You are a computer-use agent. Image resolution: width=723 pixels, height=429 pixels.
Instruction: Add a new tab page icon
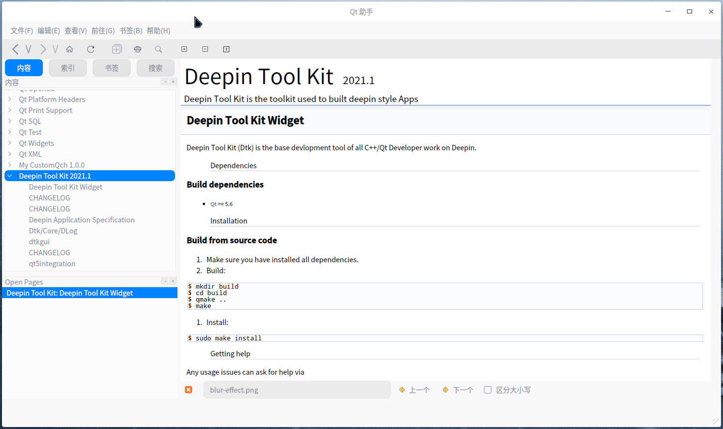(x=117, y=49)
